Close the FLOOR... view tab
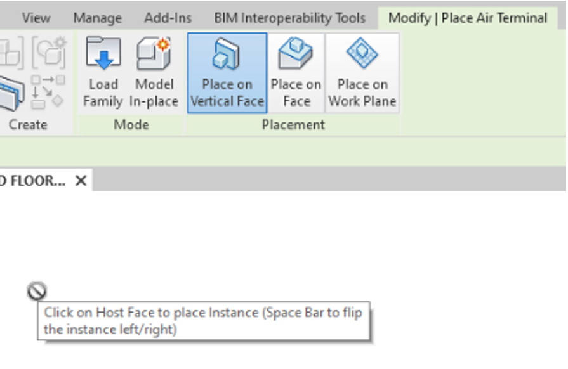Viewport: 568px width, 369px height. pos(81,180)
